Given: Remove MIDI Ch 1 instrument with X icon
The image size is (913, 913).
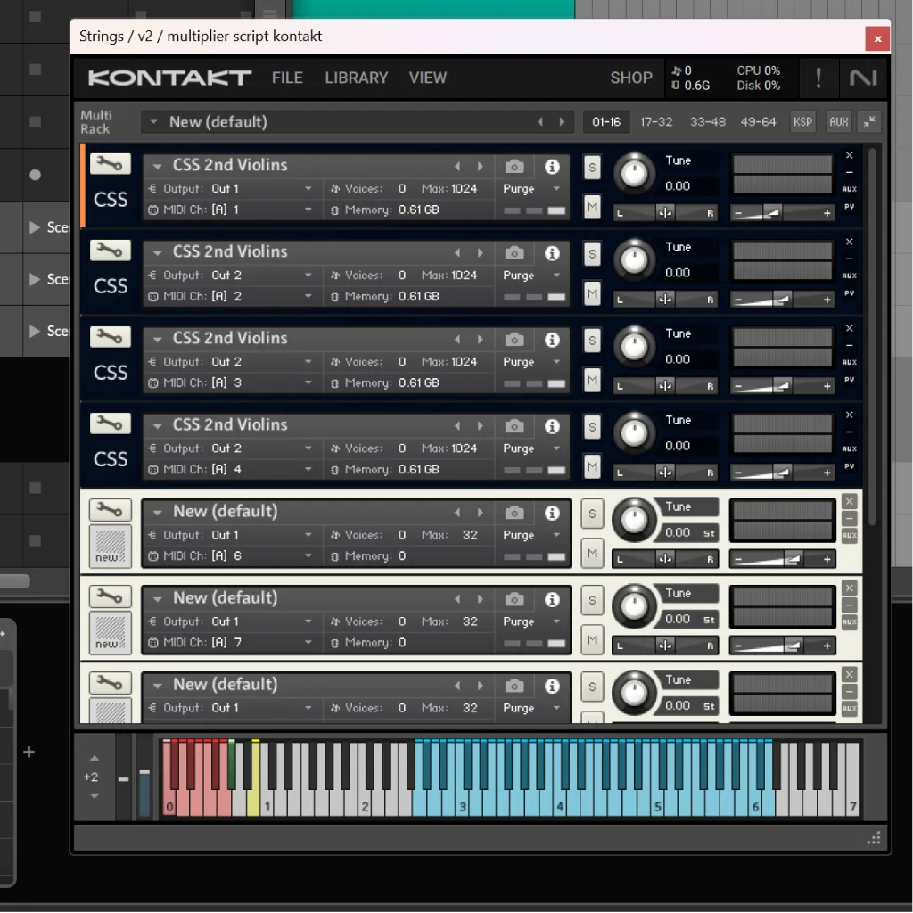Looking at the screenshot, I should point(850,155).
